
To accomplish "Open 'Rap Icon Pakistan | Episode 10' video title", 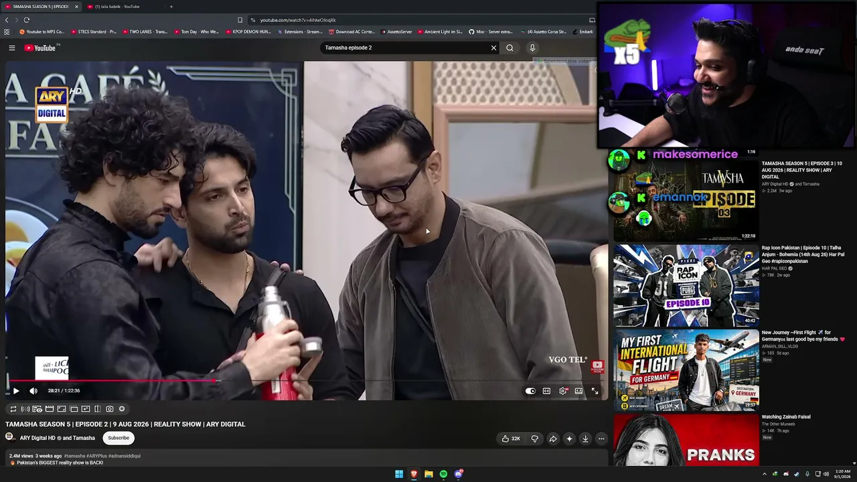I will (803, 254).
